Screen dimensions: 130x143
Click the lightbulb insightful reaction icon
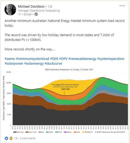11,138
